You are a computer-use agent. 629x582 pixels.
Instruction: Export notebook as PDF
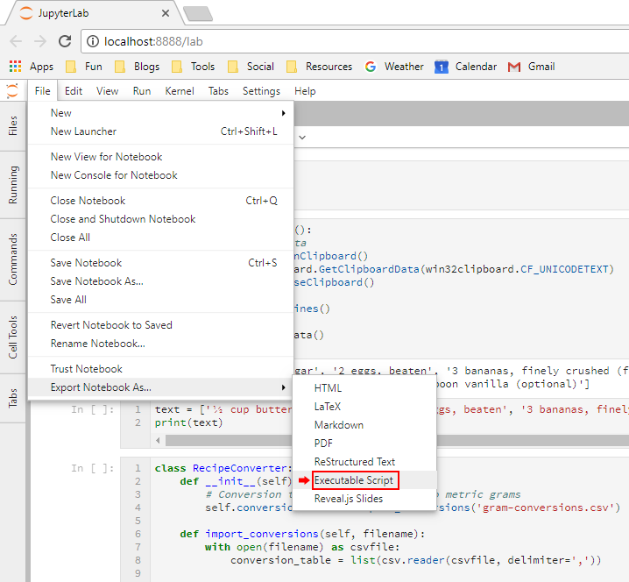point(323,444)
